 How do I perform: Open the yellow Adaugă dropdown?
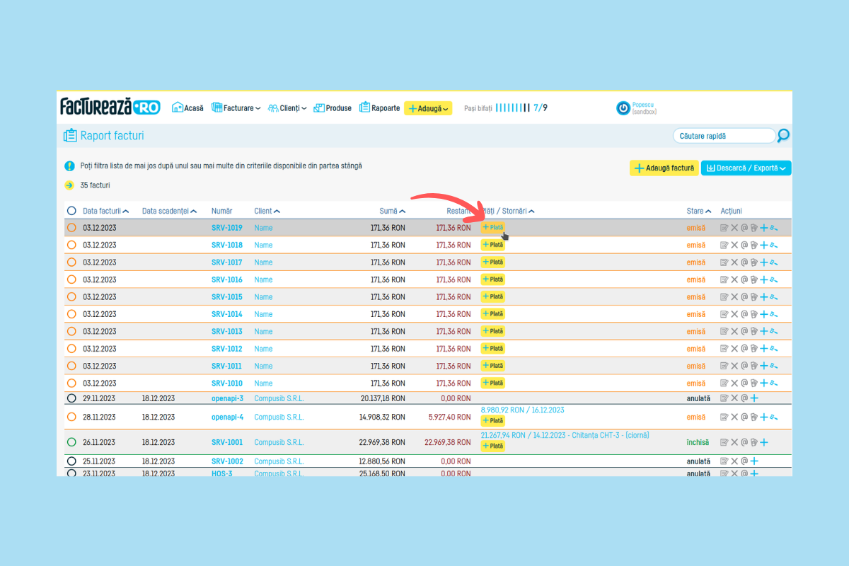pyautogui.click(x=428, y=108)
